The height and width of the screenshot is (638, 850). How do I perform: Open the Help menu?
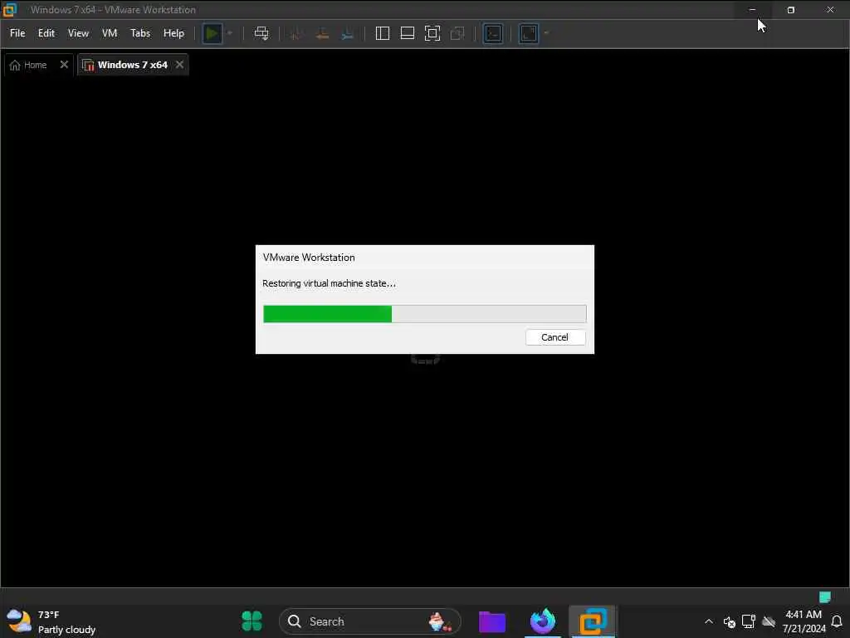pyautogui.click(x=173, y=33)
